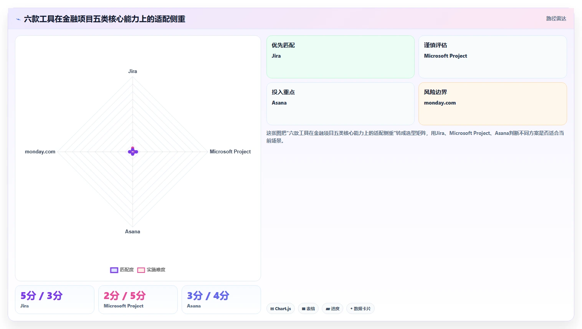Select the 3分 / 4分 Asana score card
Image resolution: width=582 pixels, height=329 pixels.
(x=221, y=299)
